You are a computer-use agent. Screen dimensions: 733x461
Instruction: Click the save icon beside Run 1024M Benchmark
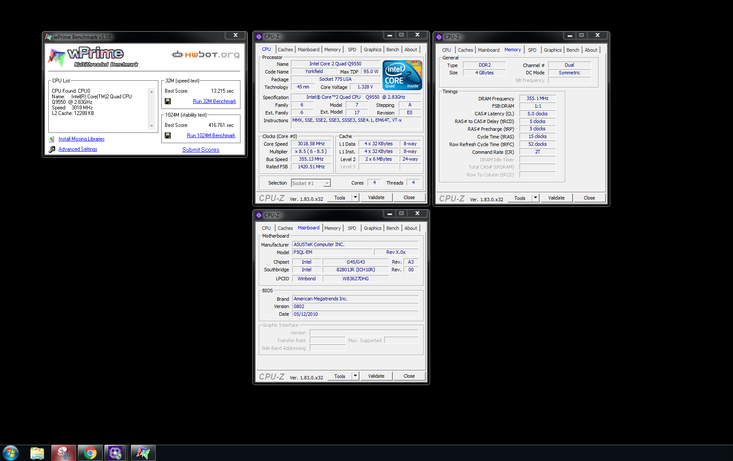pyautogui.click(x=168, y=135)
